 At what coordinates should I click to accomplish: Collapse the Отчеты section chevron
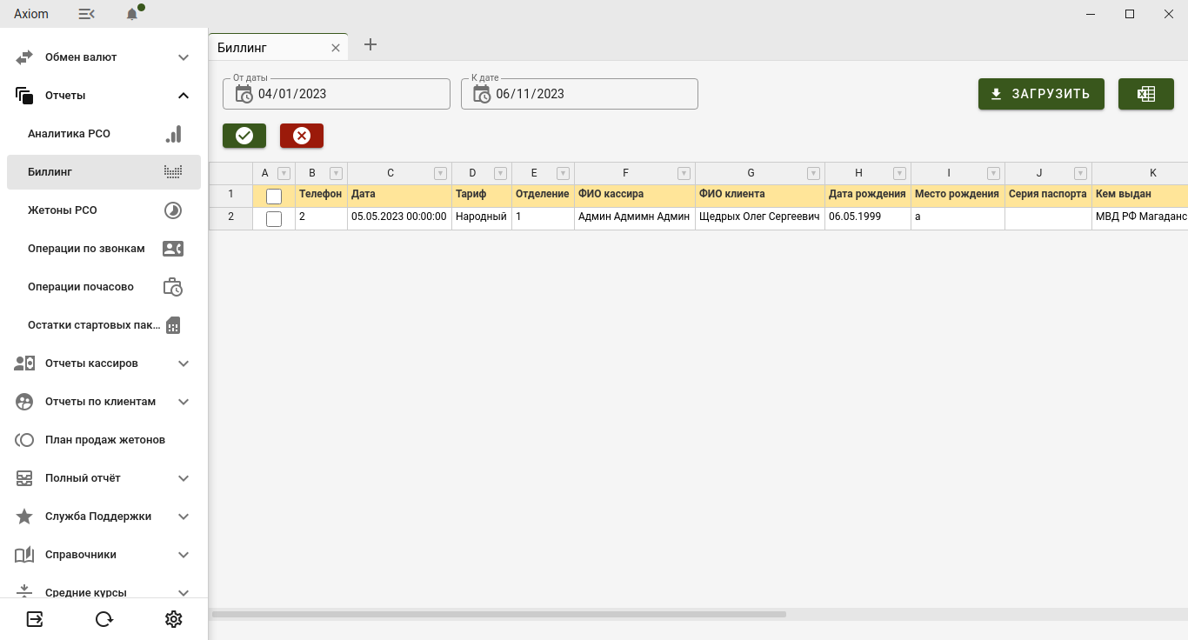click(x=184, y=96)
